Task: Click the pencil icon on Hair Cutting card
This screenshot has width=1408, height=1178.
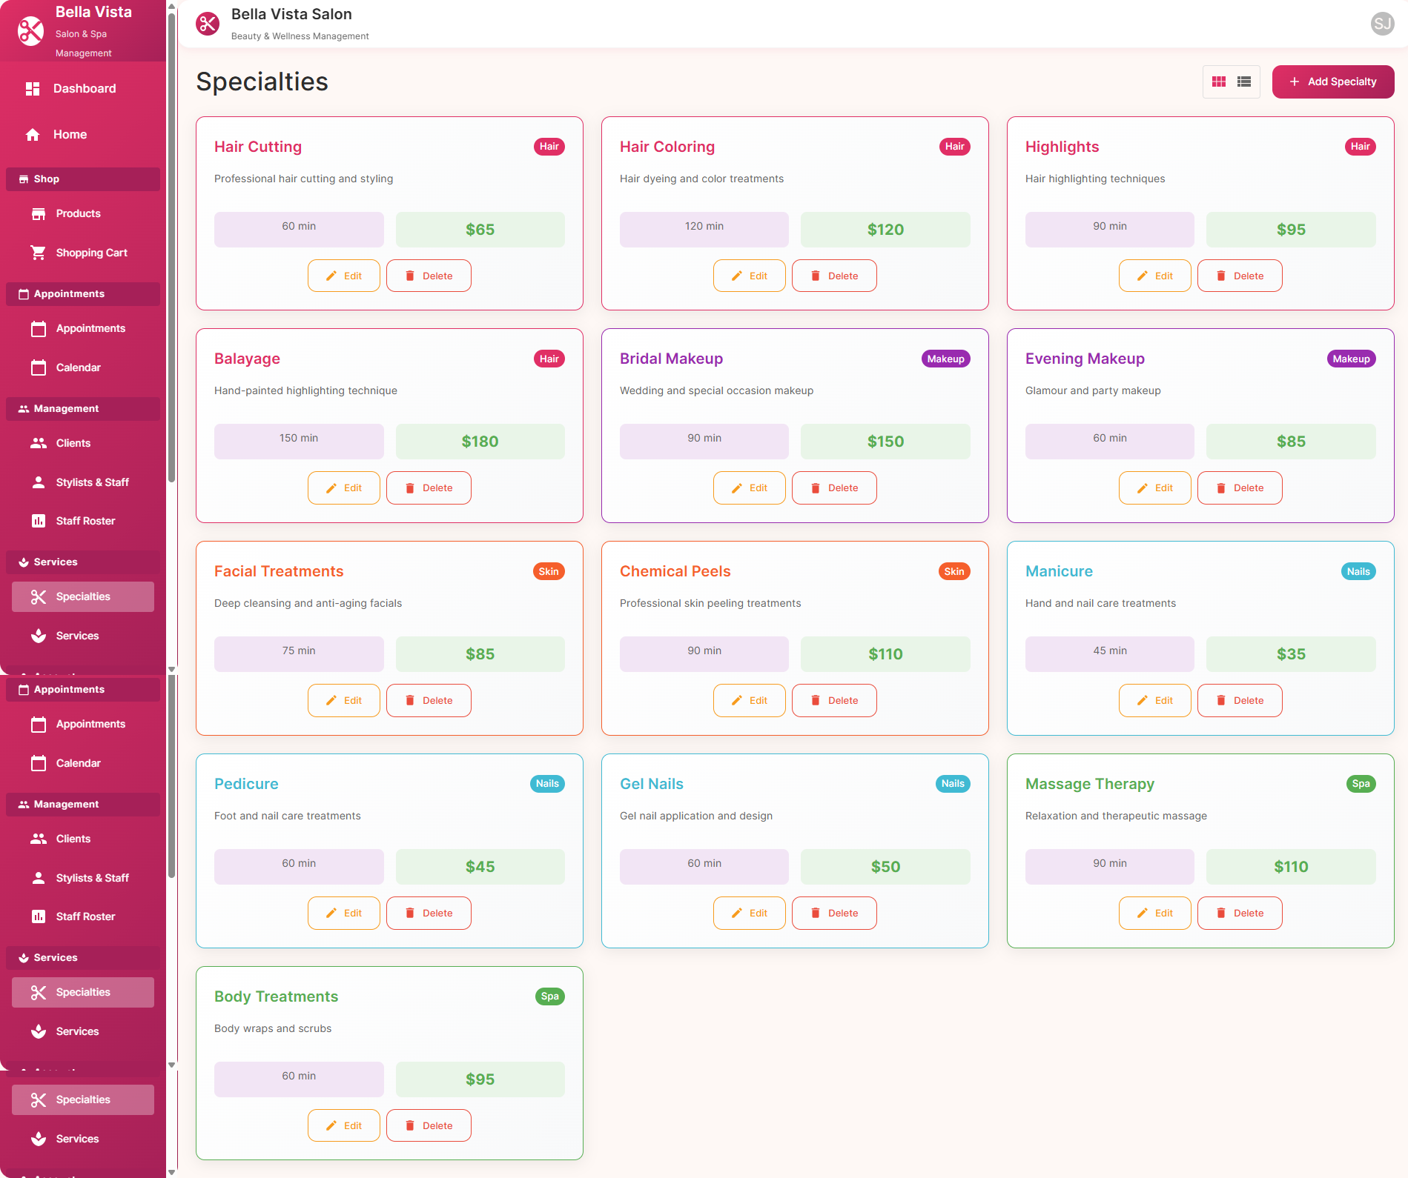Action: [x=331, y=276]
